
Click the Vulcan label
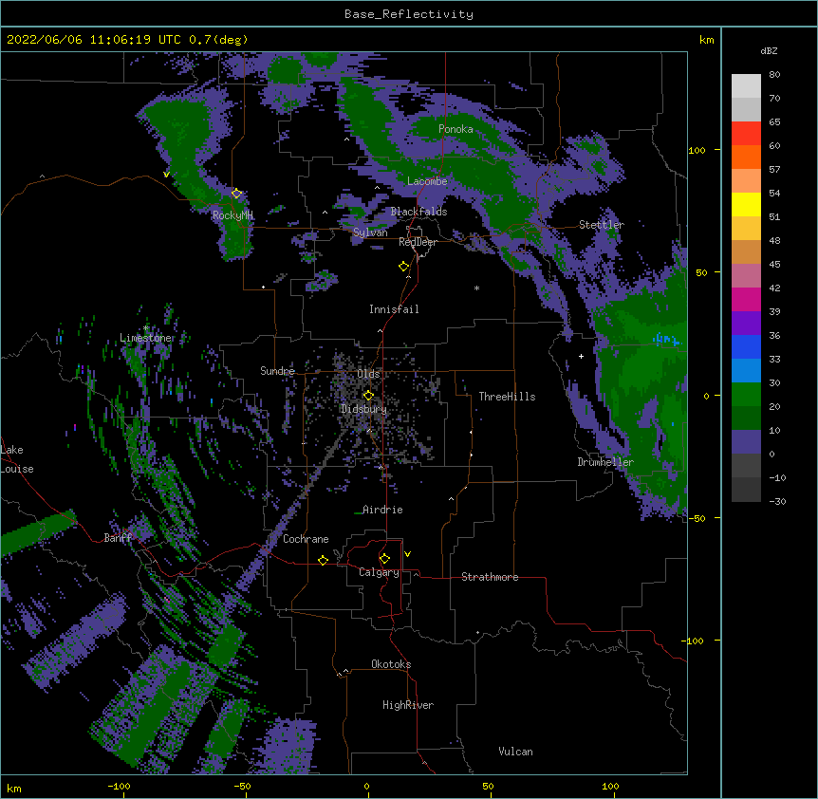click(515, 752)
